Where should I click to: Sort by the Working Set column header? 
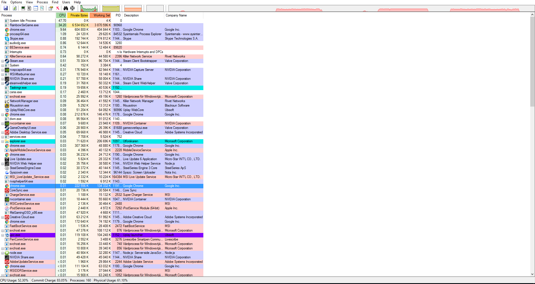(100, 15)
